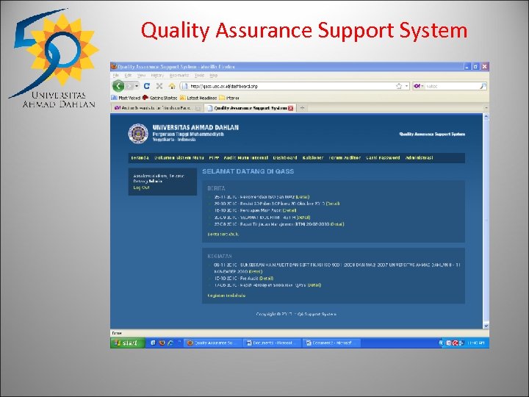
Task: Click the green Firefox back arrow button
Action: 118,86
